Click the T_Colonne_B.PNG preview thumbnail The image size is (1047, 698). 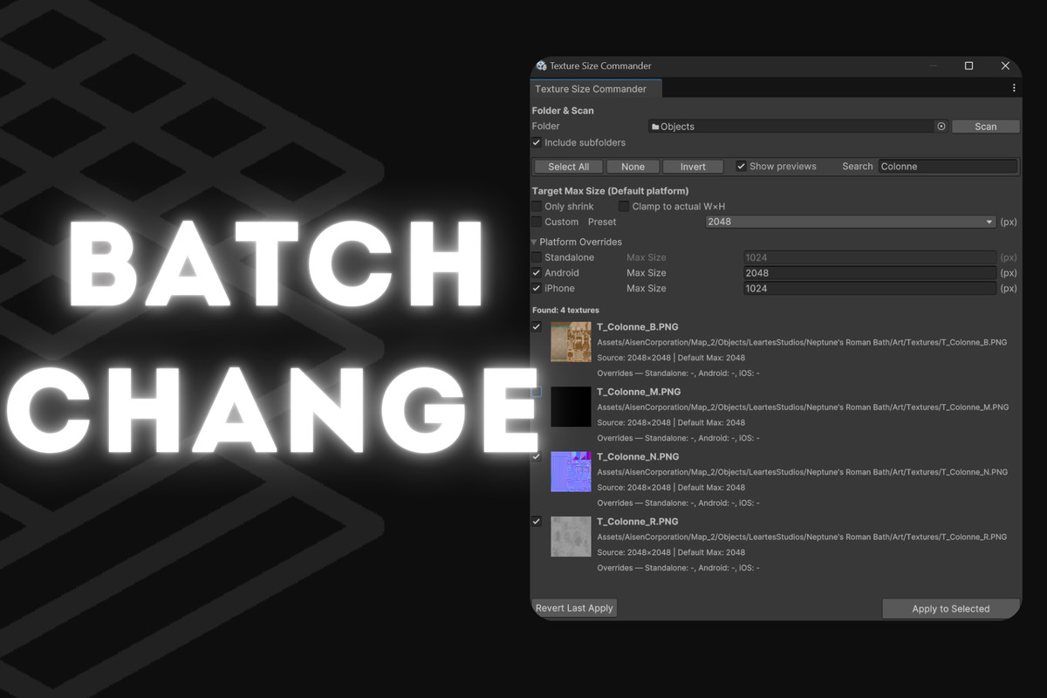pyautogui.click(x=571, y=342)
